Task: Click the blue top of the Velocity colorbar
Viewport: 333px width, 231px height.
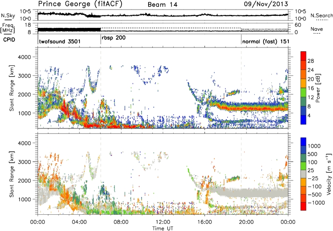Action: pos(303,141)
